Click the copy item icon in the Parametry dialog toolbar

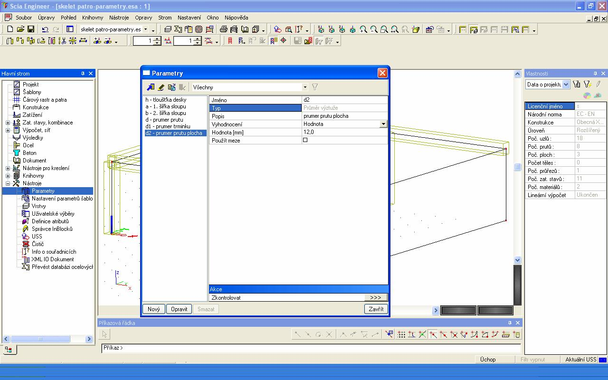coord(171,87)
